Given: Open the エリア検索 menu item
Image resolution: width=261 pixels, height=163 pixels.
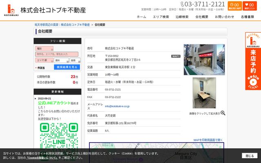Looking at the screenshot, I should [x=161, y=17].
